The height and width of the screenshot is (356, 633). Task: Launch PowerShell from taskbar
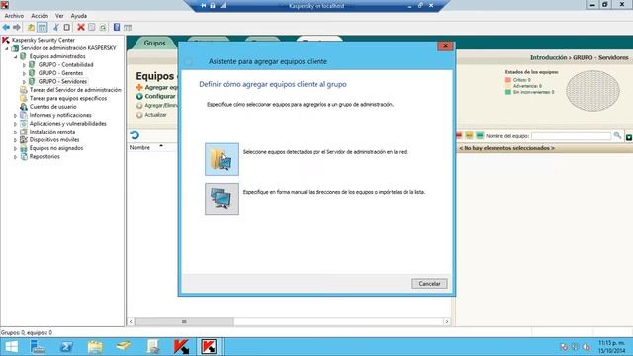tap(66, 347)
